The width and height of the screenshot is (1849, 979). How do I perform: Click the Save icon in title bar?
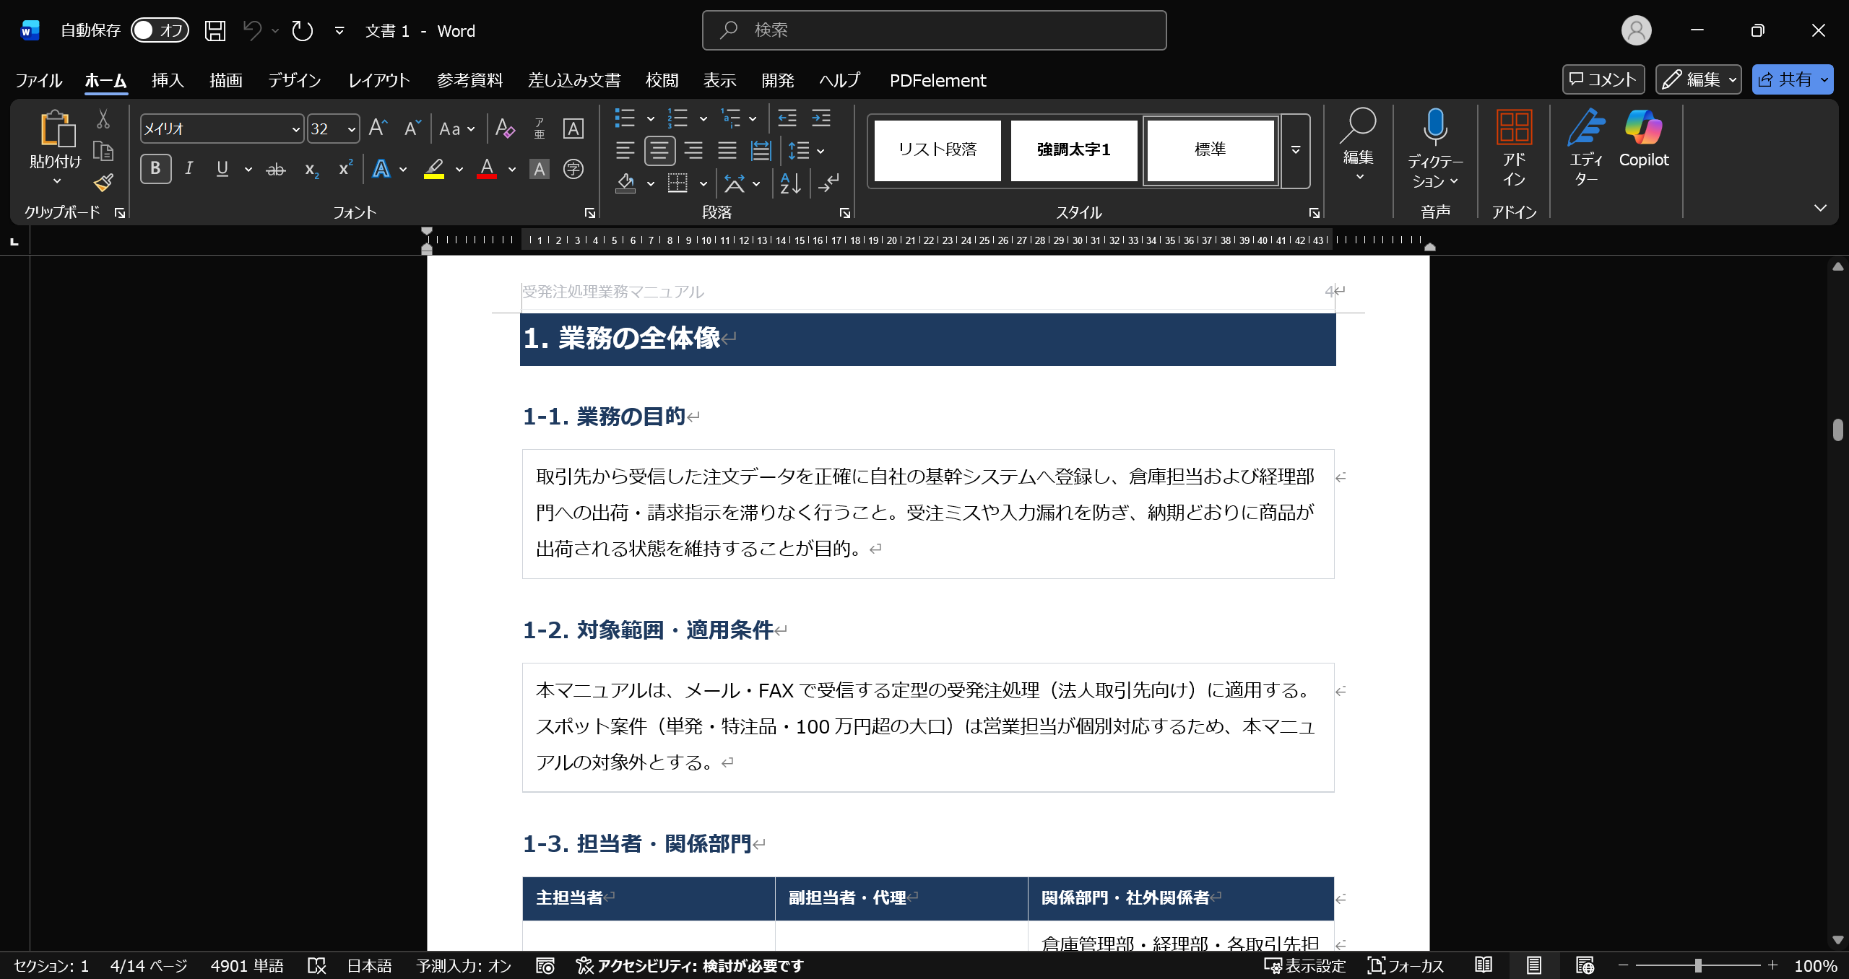215,30
